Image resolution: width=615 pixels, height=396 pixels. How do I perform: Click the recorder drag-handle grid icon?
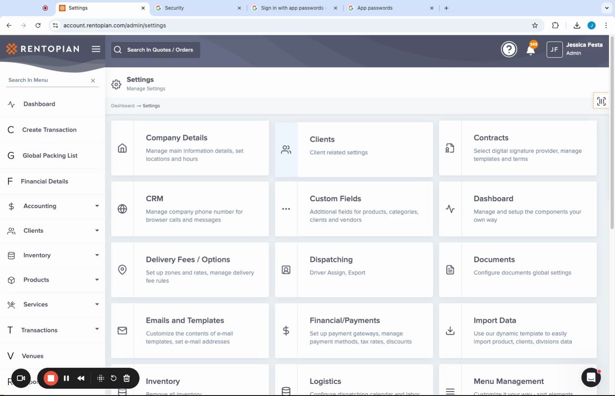(x=100, y=378)
